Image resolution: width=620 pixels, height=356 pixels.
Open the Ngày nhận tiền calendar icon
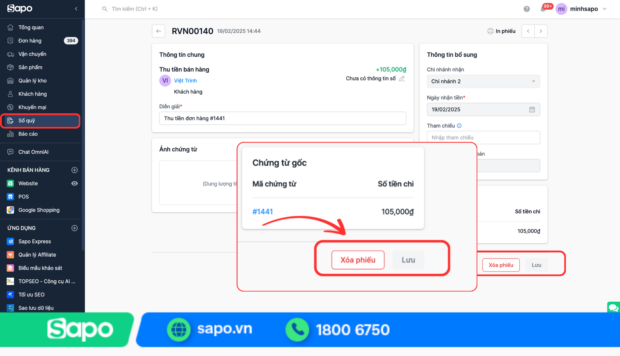tap(532, 110)
